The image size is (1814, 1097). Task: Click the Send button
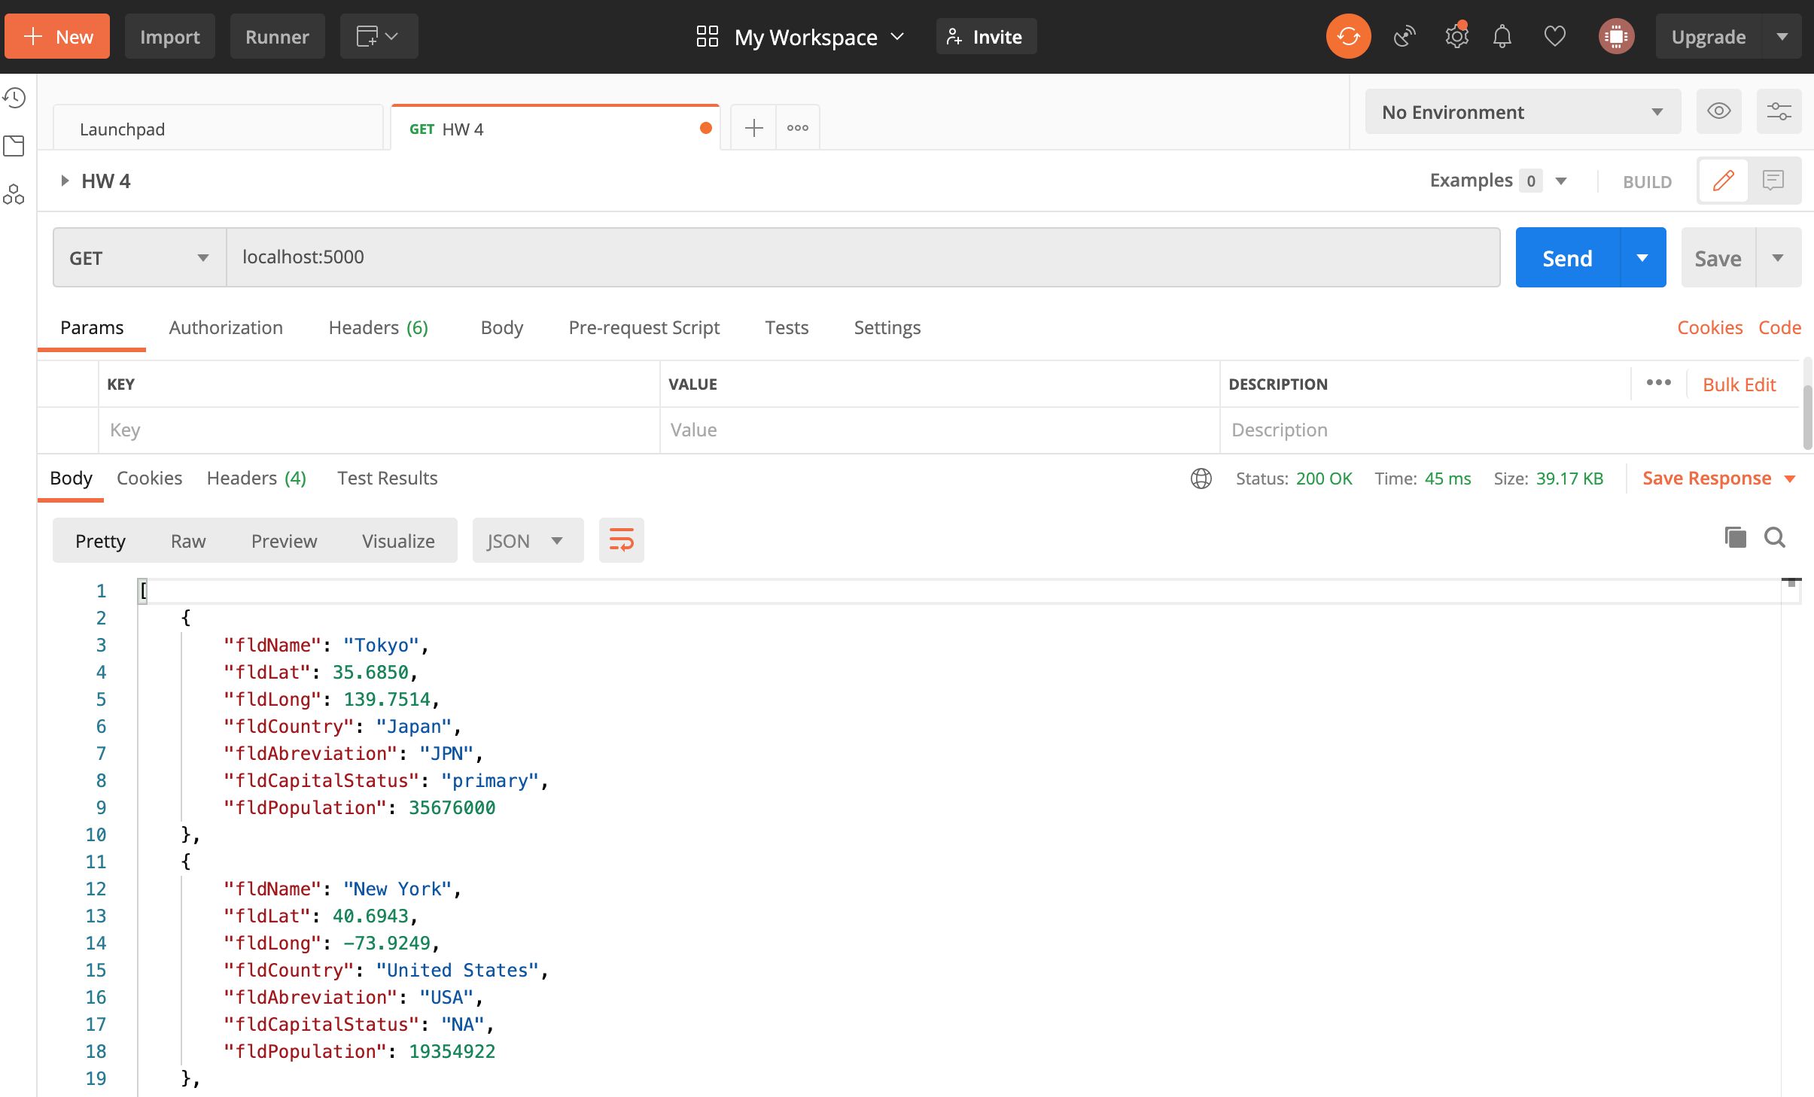(1568, 257)
